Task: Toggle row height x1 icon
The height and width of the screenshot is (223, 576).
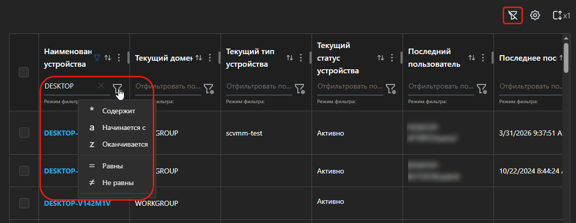Action: pyautogui.click(x=560, y=16)
